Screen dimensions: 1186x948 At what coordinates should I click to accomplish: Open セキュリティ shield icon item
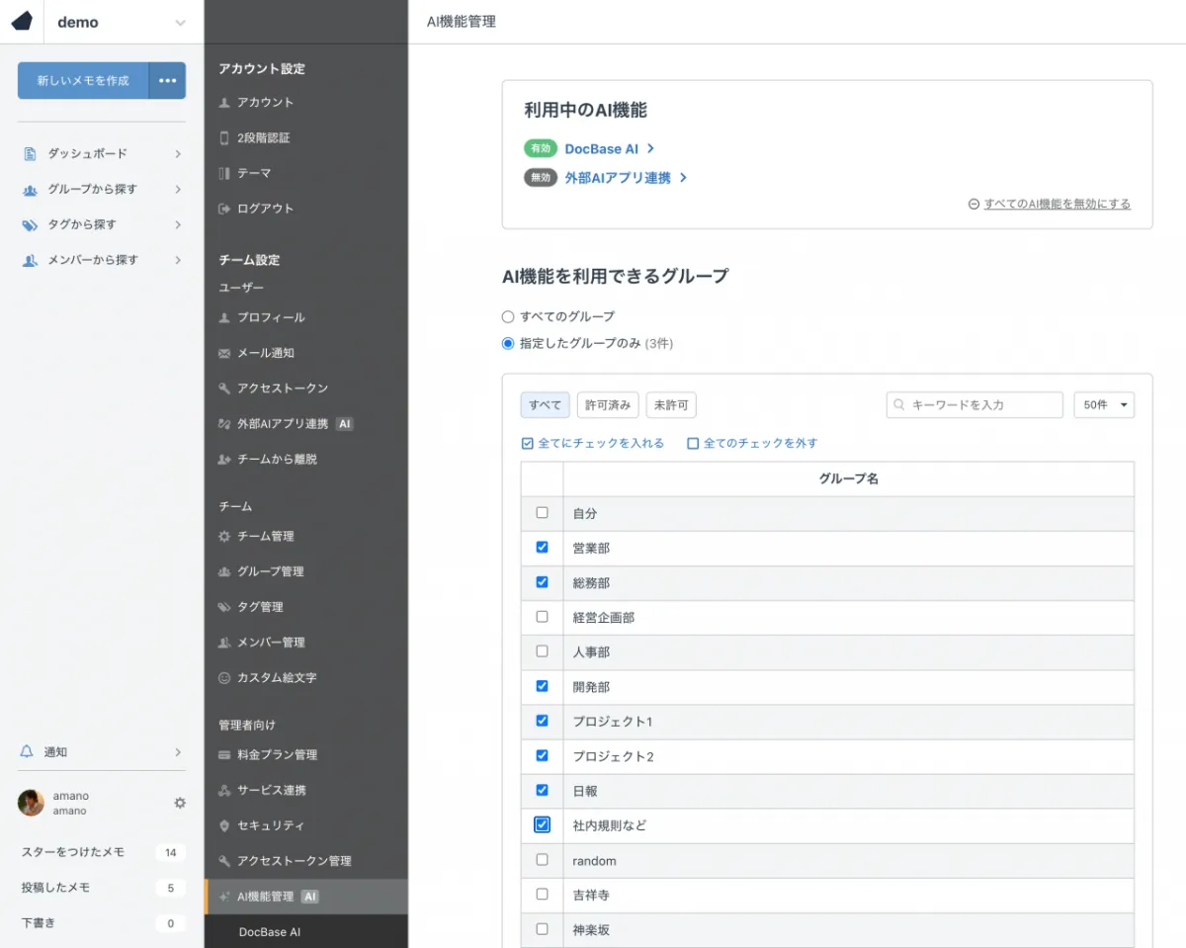[x=270, y=825]
